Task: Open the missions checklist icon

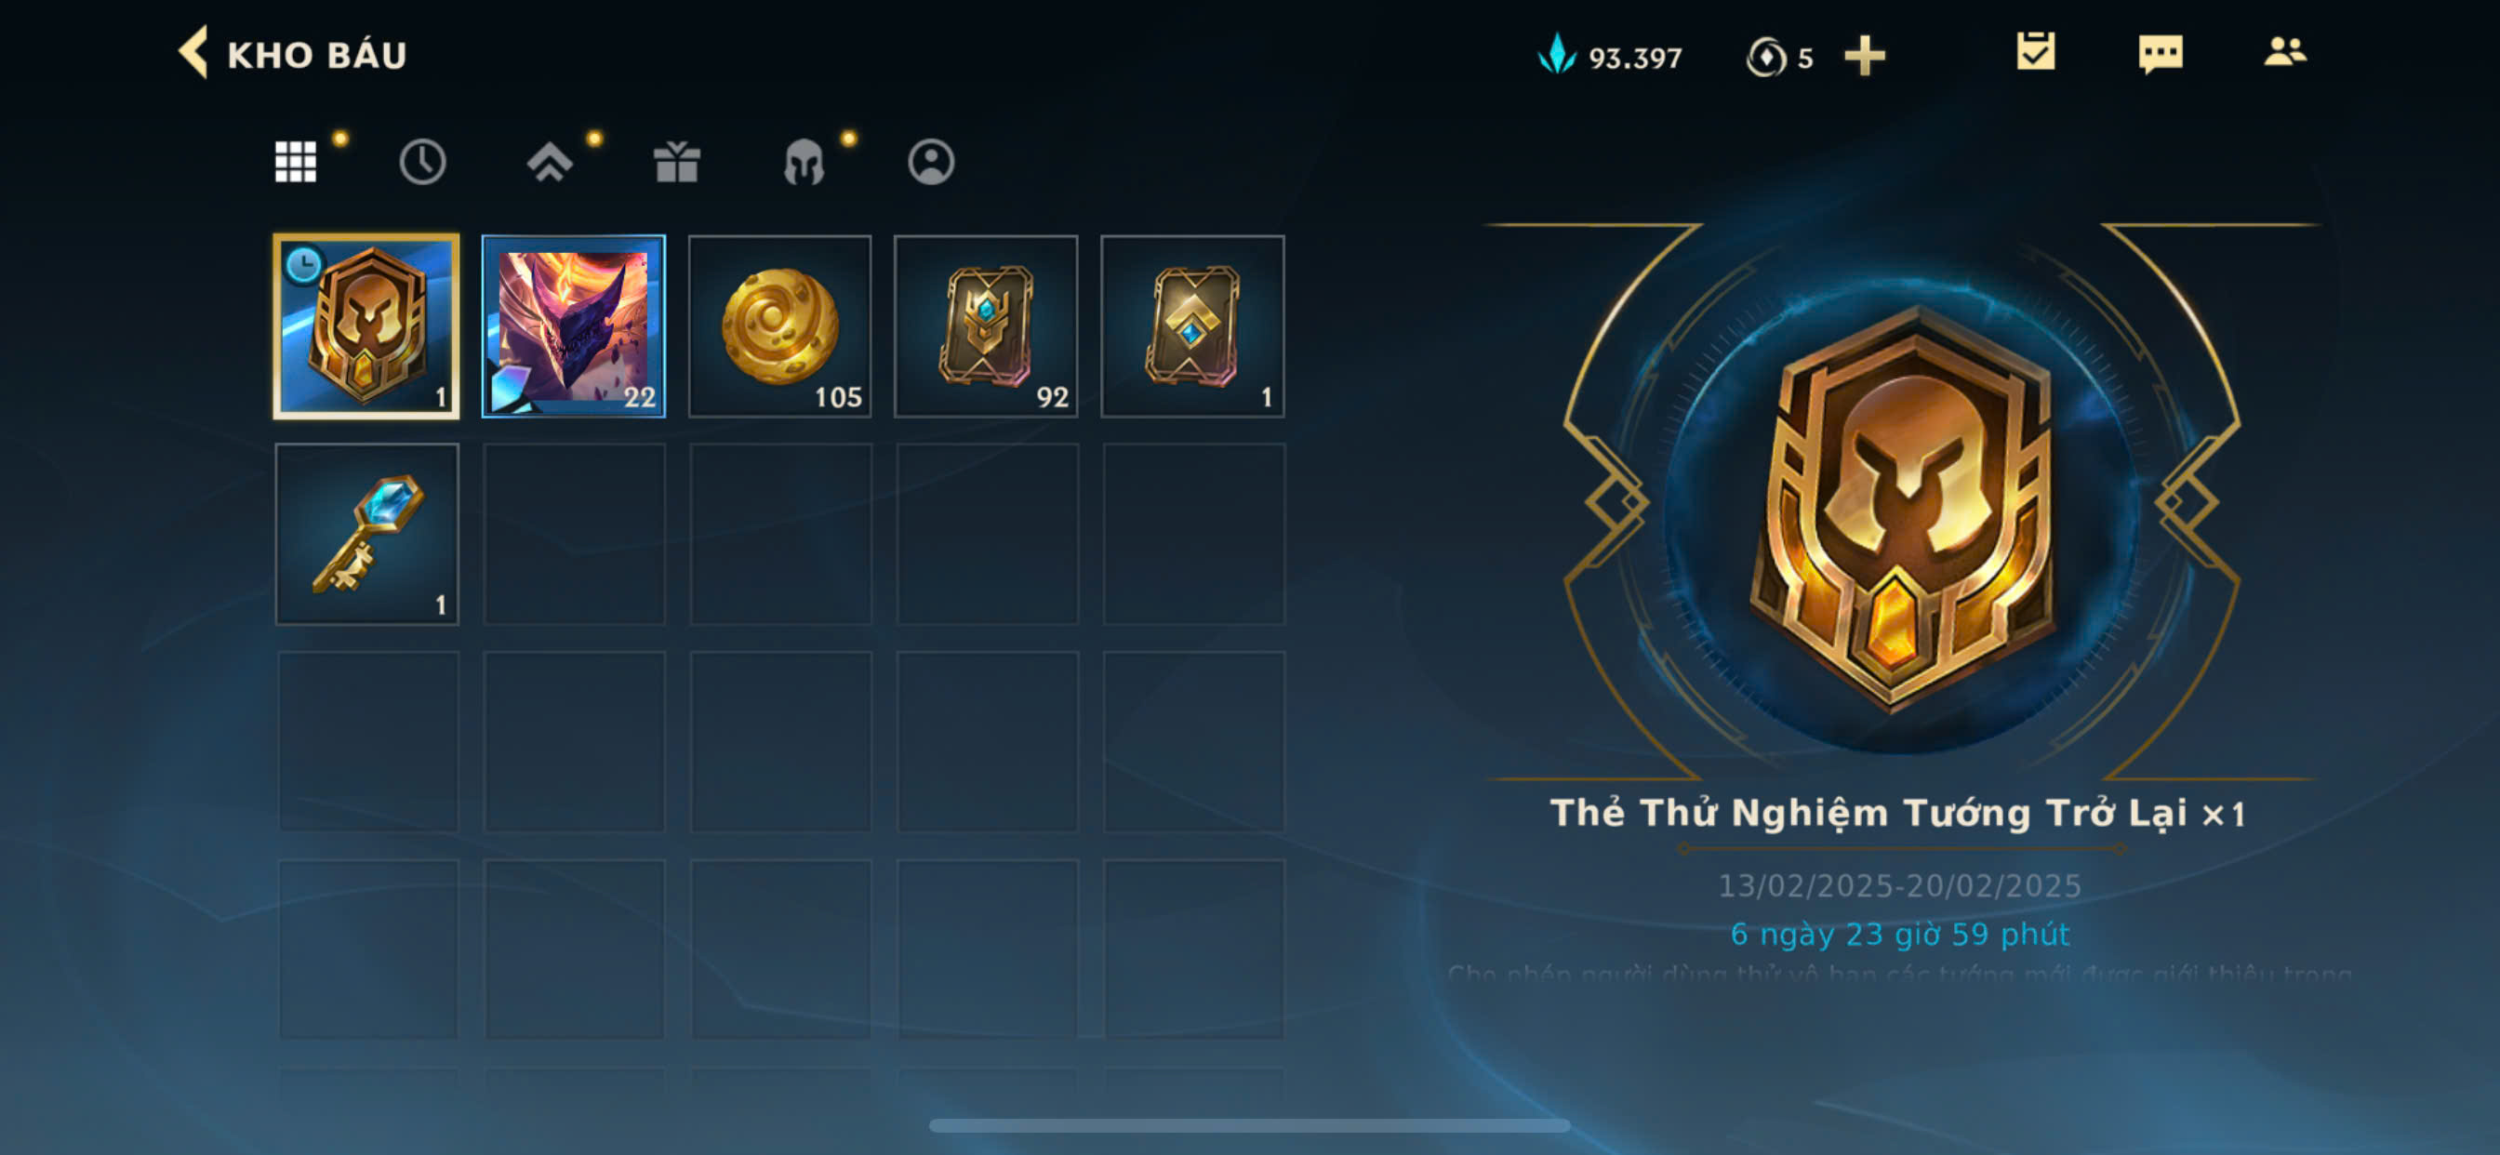Action: 2035,51
